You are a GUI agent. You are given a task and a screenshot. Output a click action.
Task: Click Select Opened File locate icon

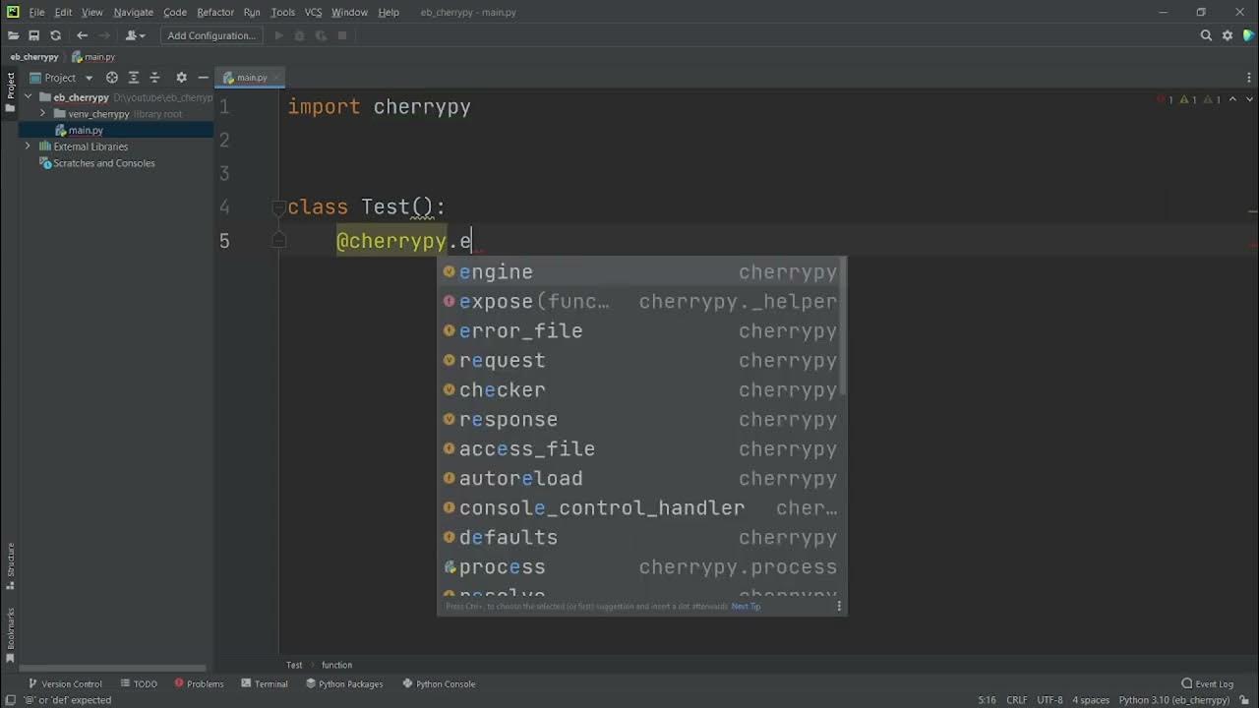(x=111, y=78)
